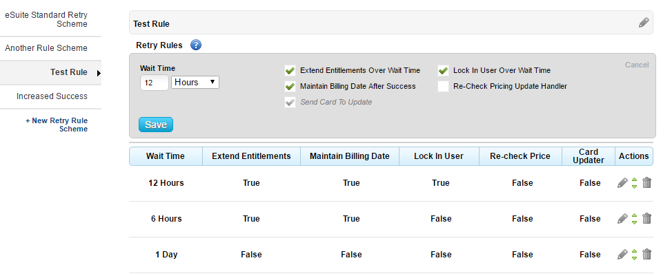Image resolution: width=672 pixels, height=276 pixels.
Task: Delete the 12 Hours retry rule
Action: [x=646, y=182]
